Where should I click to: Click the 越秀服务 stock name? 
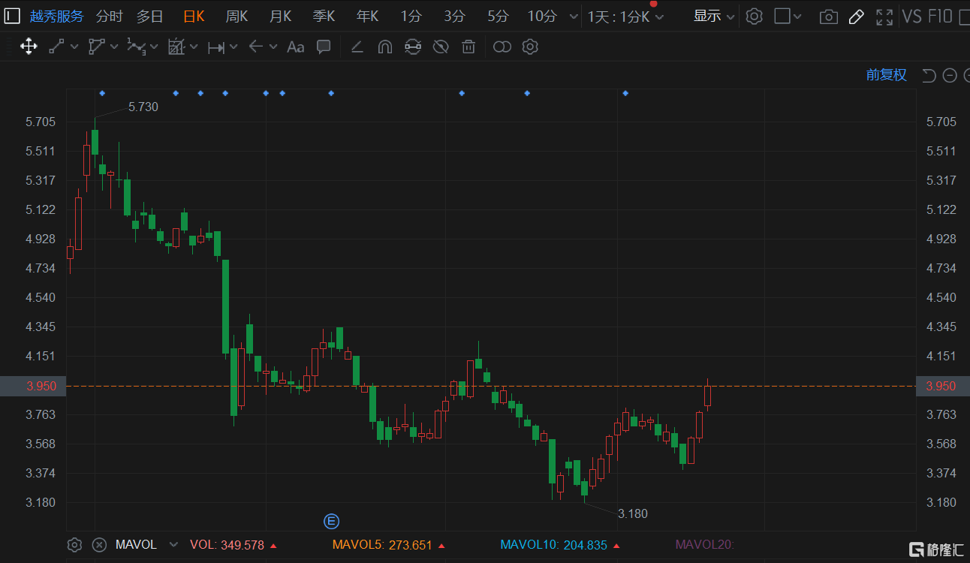coord(56,17)
